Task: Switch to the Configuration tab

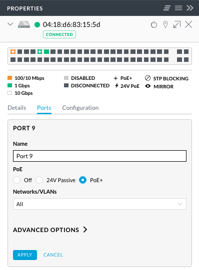Action: pyautogui.click(x=80, y=108)
